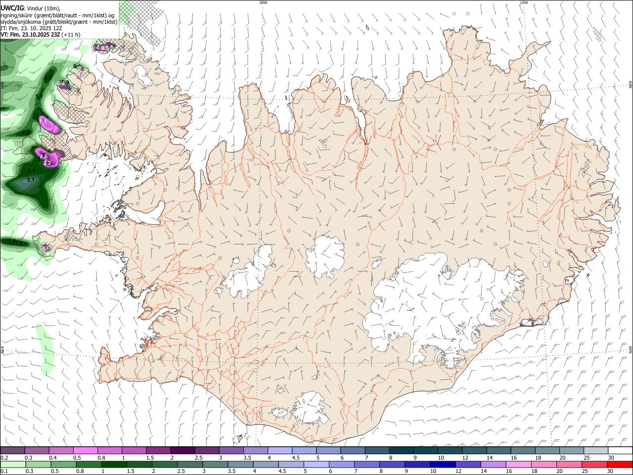Screen dimensions: 633x475
Task: Pick the deep navy 10 swatch in the lower legend row
Action: point(443,464)
